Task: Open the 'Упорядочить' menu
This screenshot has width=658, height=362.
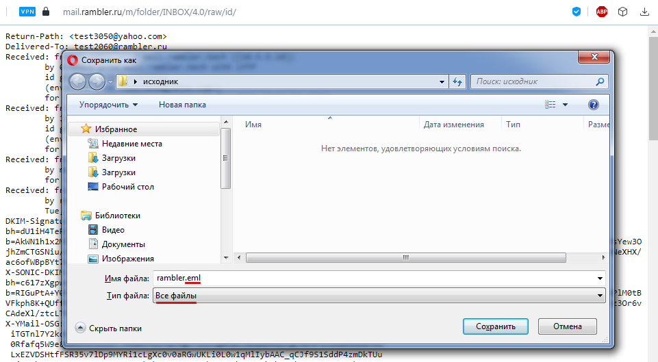Action: point(108,105)
